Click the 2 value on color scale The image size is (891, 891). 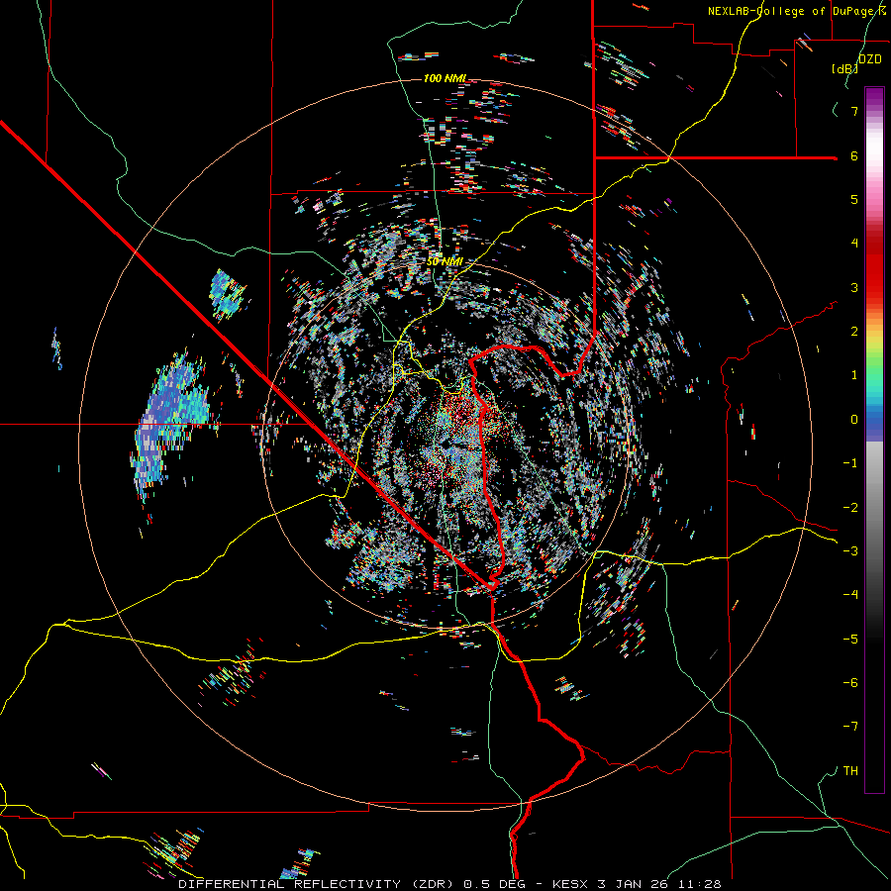click(854, 332)
